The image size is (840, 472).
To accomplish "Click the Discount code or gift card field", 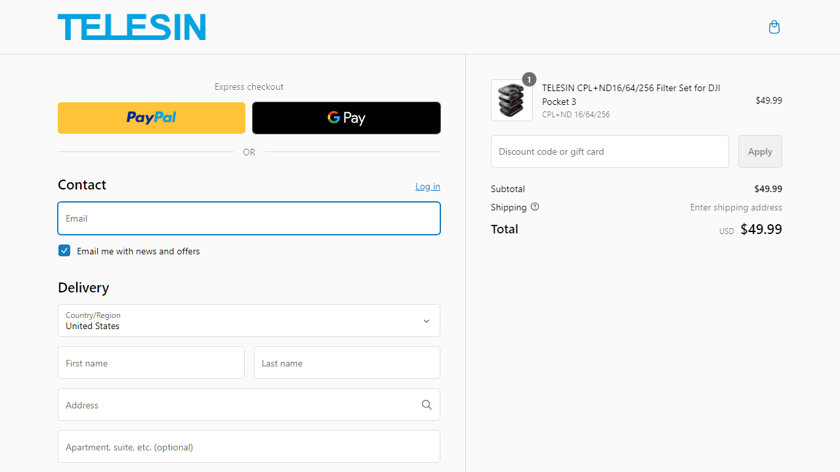I will (610, 151).
